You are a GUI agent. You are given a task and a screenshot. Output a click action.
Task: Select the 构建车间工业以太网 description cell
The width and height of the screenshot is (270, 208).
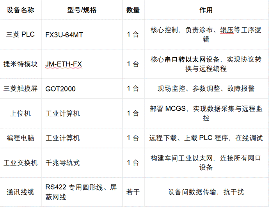coord(206,162)
